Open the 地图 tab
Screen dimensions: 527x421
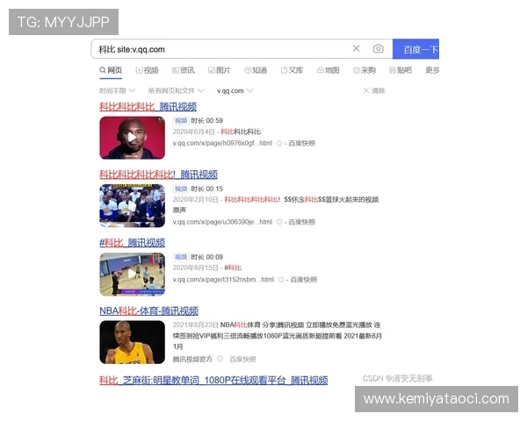[328, 70]
